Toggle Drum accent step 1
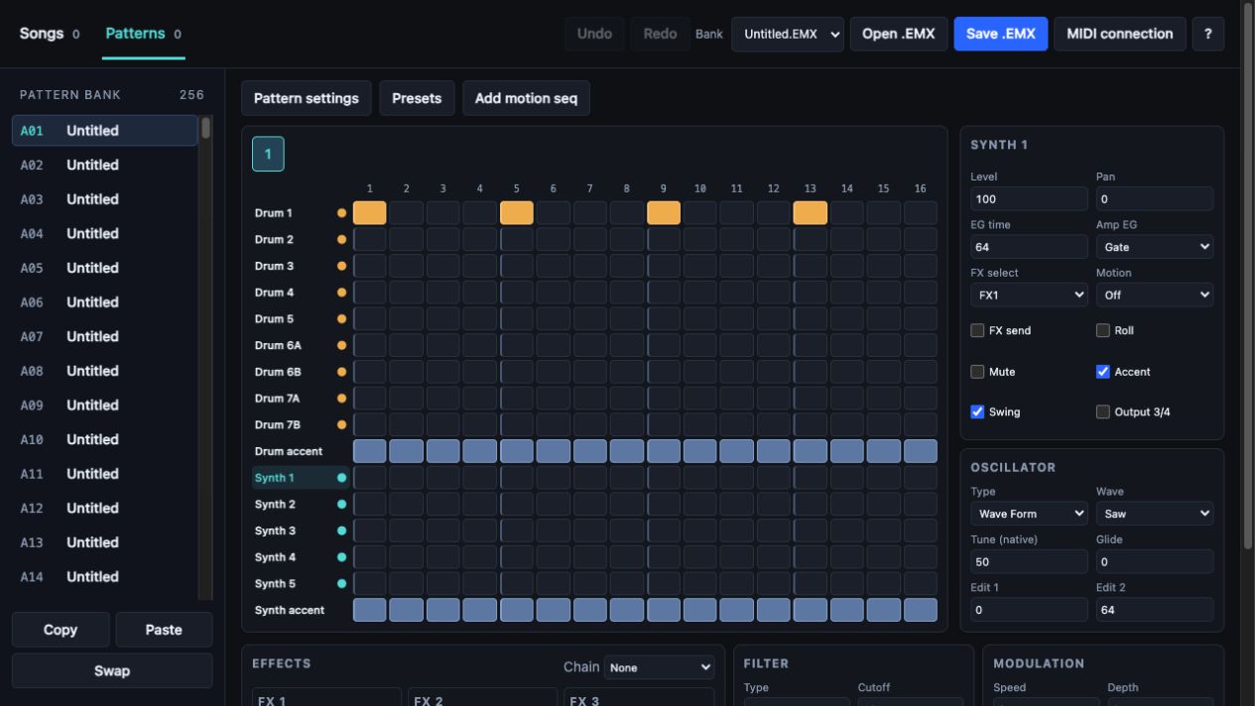 (370, 451)
